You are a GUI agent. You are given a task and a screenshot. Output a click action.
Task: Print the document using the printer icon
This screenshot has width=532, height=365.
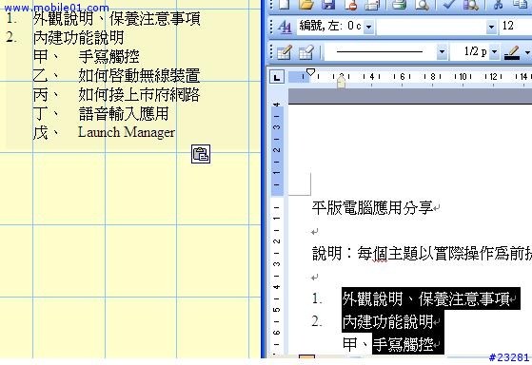399,4
